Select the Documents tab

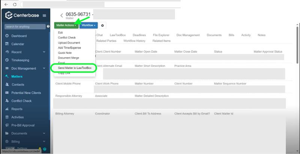tap(214, 35)
